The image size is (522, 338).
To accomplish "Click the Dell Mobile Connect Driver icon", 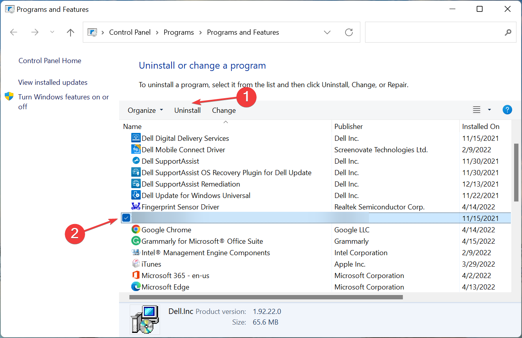I will [x=136, y=149].
